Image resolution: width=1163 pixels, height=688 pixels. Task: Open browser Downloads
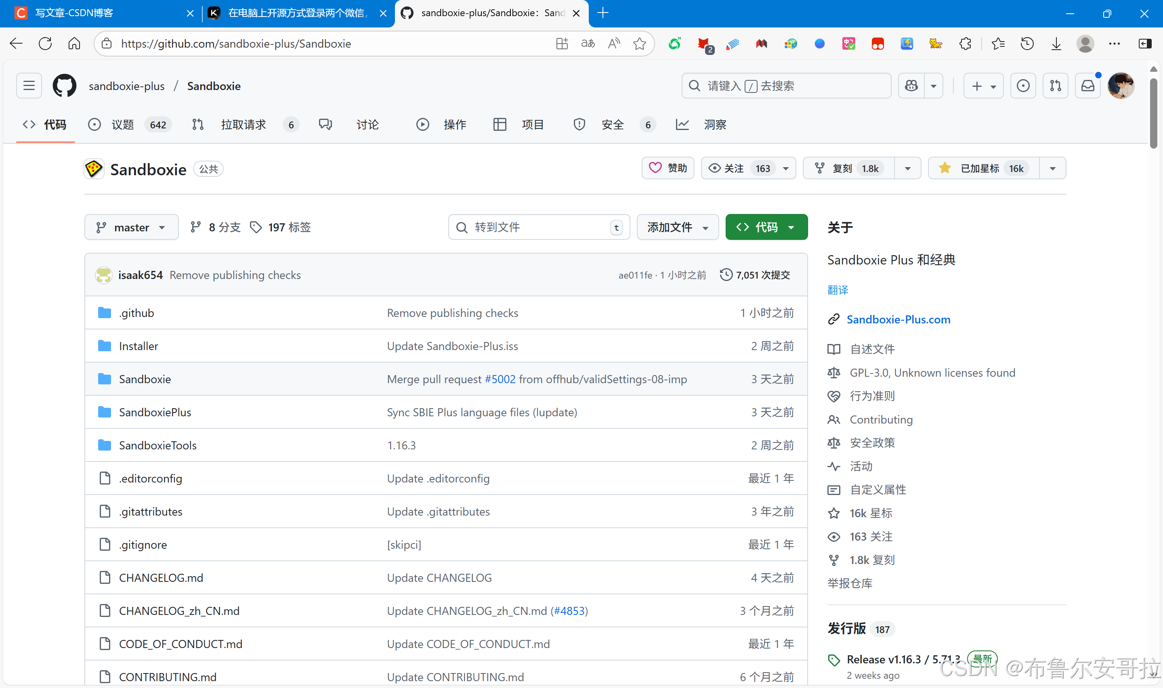[x=1056, y=43]
